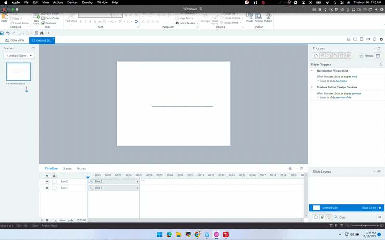385x240 pixels.
Task: Open the 1 Untitled Scene dropdown
Action: 19,56
